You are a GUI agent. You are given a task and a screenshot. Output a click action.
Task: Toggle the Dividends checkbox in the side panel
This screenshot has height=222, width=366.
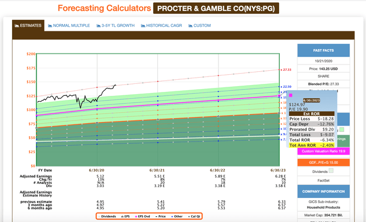331,171
